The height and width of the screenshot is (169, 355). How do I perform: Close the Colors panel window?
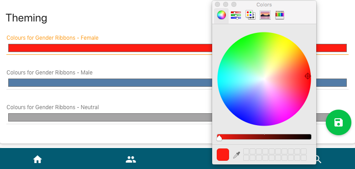point(217,5)
